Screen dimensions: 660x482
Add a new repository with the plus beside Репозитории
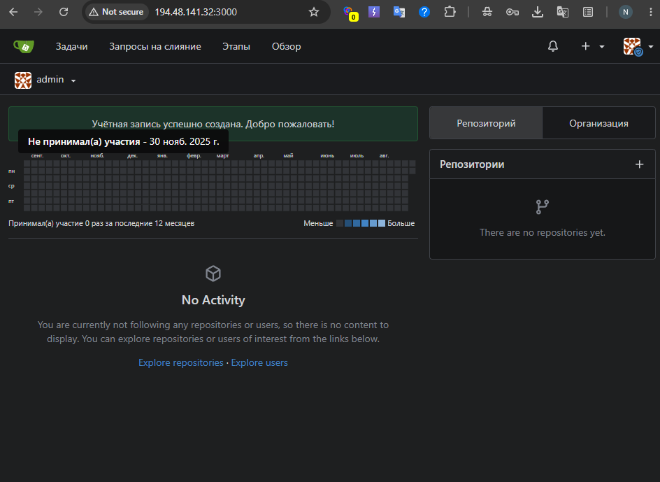(639, 164)
